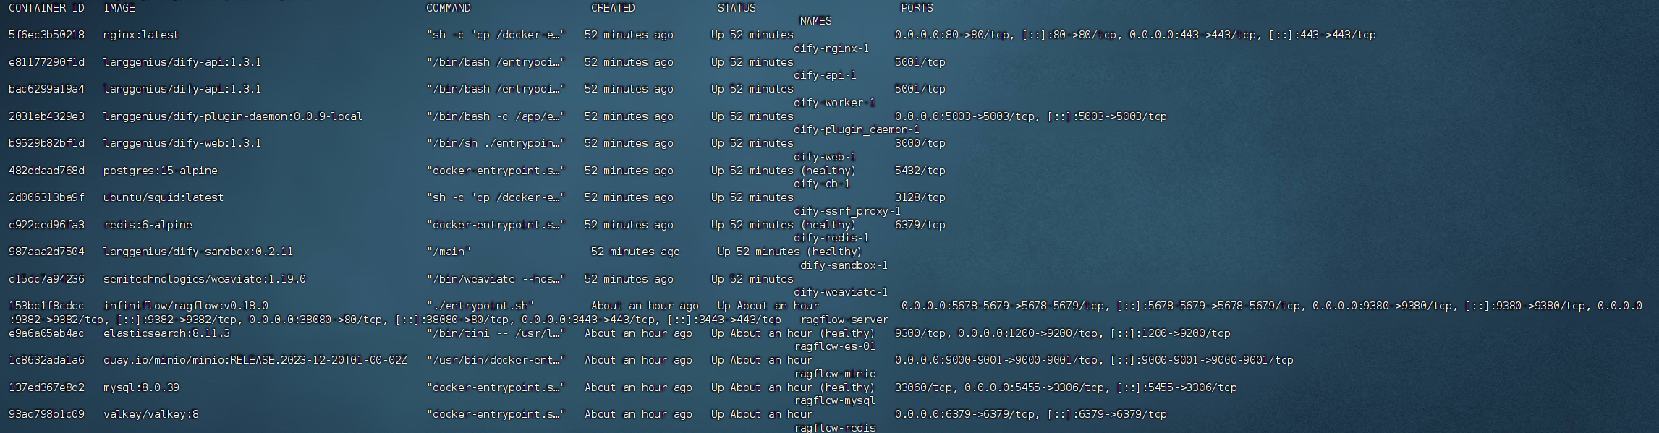Screen dimensions: 1659x433
Task: Click the postgres:15-alpine image name
Action: 161,171
